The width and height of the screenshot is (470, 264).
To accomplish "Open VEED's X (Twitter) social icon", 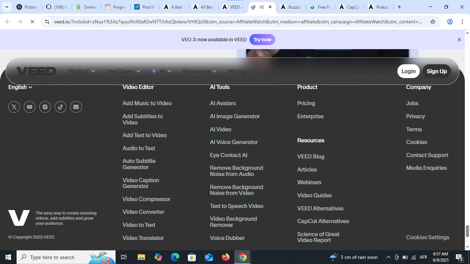I will coord(14,107).
